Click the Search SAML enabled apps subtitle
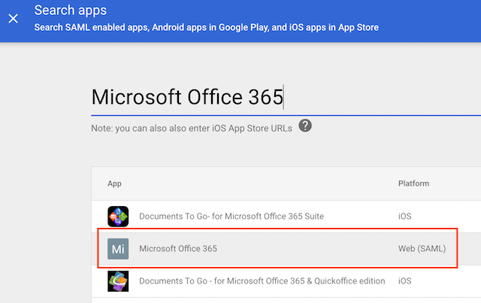The image size is (481, 303). click(x=206, y=28)
